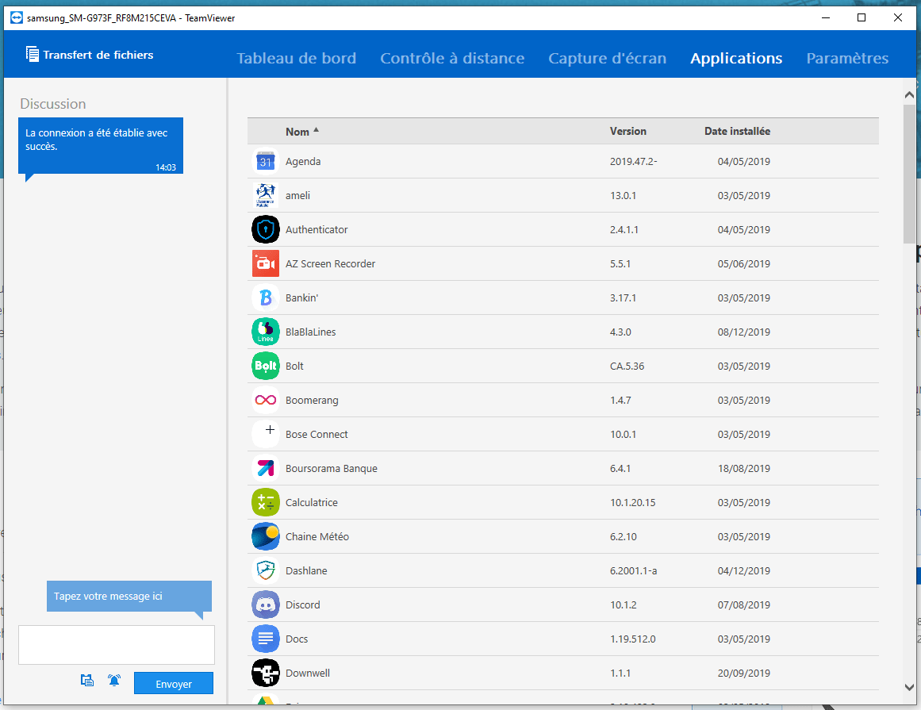Select the Calculatrice app name

(x=311, y=502)
